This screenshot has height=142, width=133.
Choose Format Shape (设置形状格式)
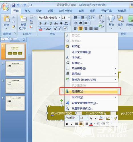coord(91,109)
